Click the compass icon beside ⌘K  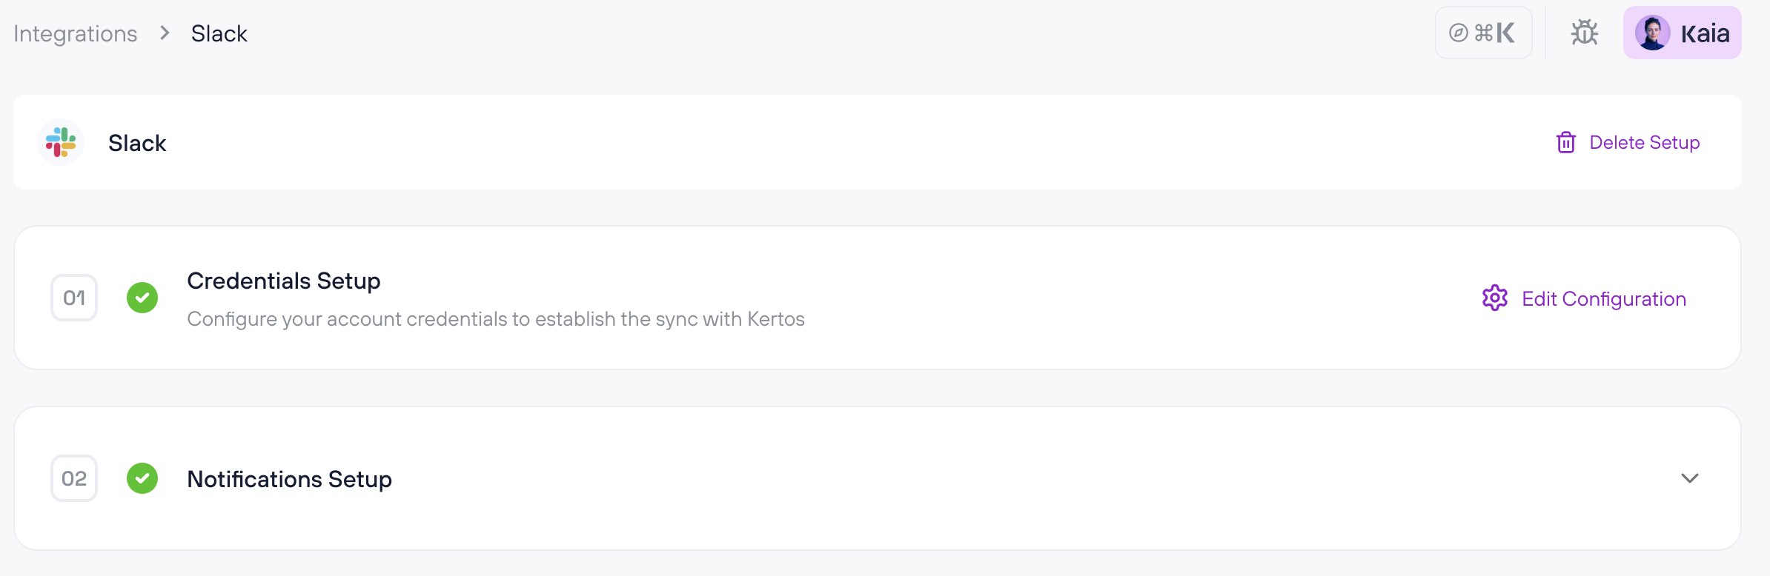click(1458, 33)
